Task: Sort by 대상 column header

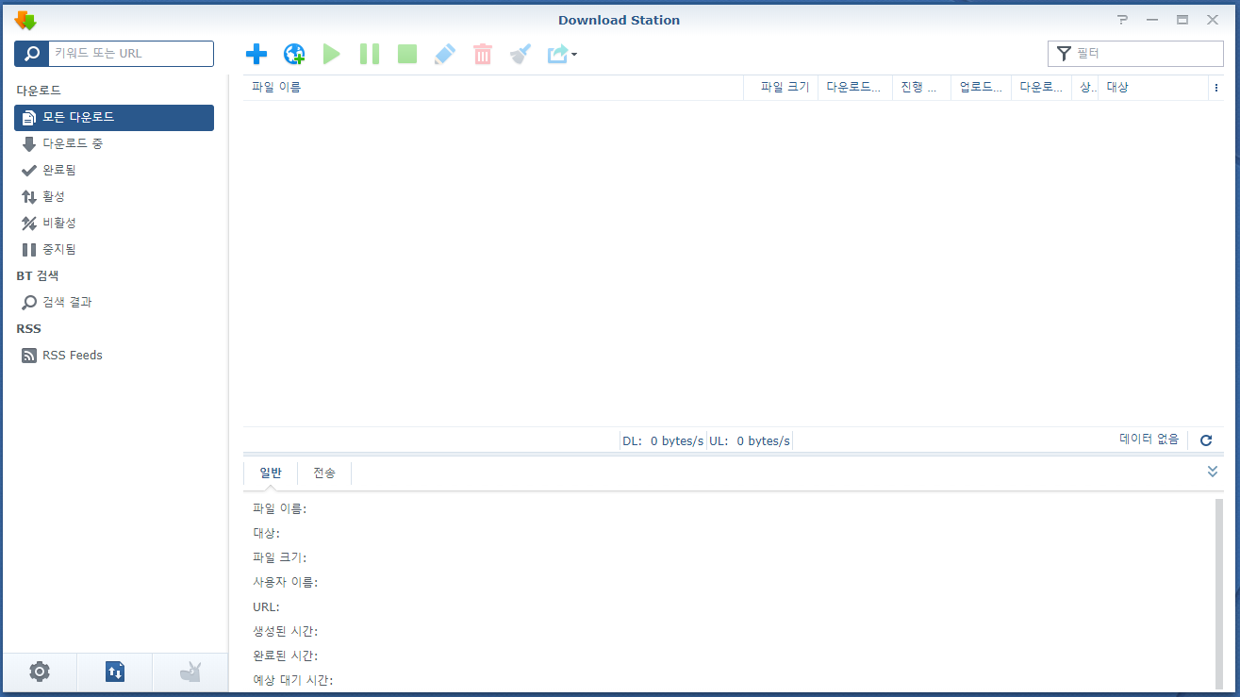Action: coord(1153,87)
